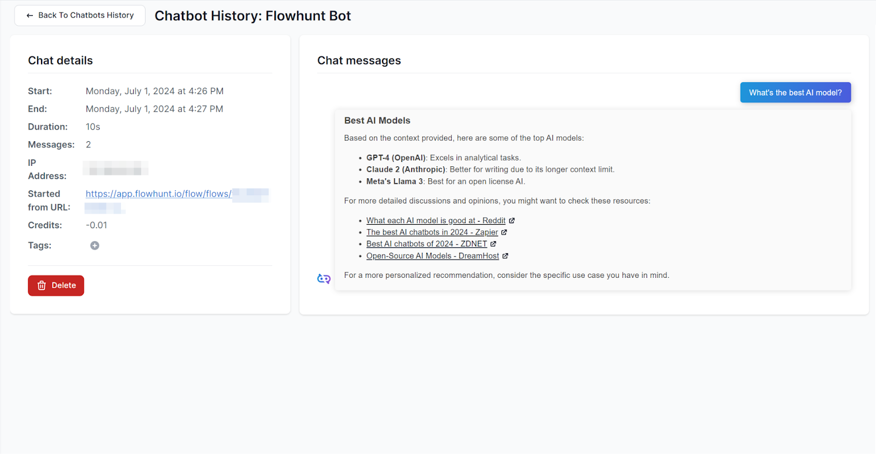Click the "Chat messages" heading
Screen dimensions: 876x454
tap(359, 60)
